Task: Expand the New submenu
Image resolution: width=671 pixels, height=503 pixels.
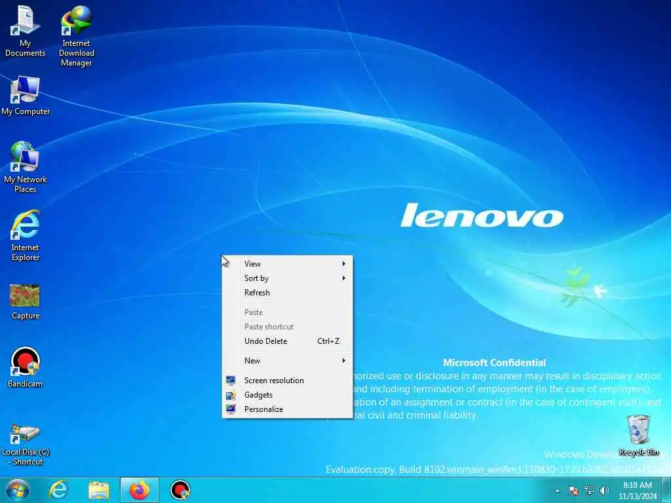Action: 287,361
